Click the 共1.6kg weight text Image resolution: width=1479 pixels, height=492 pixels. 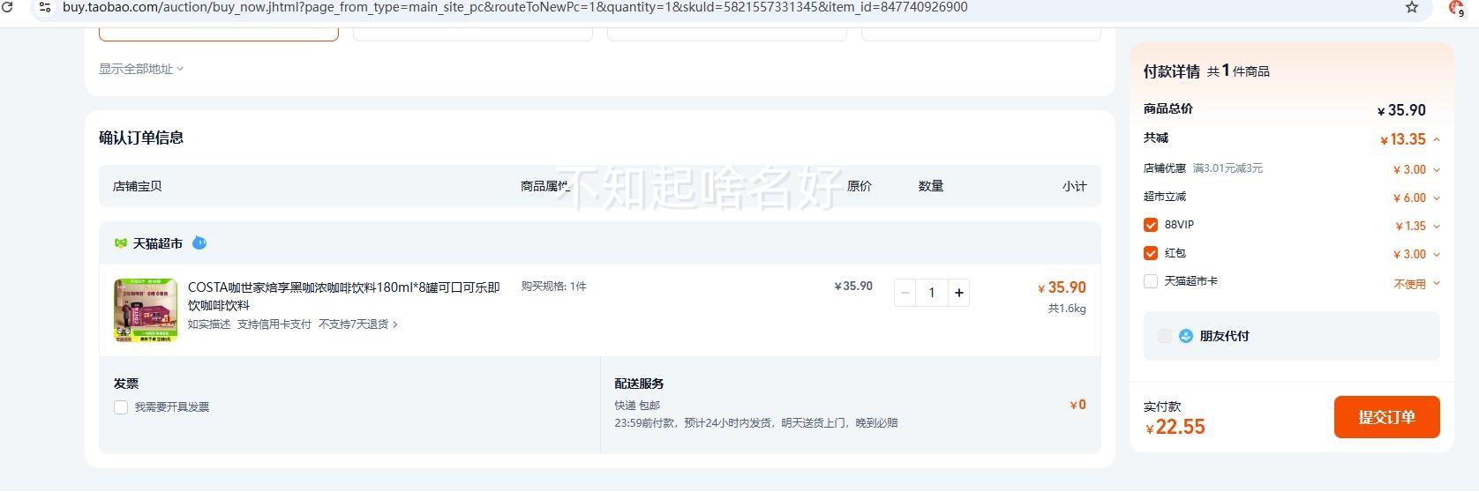[1067, 309]
